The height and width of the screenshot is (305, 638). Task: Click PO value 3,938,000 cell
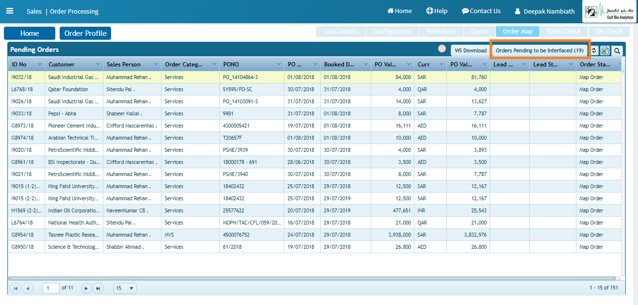393,235
